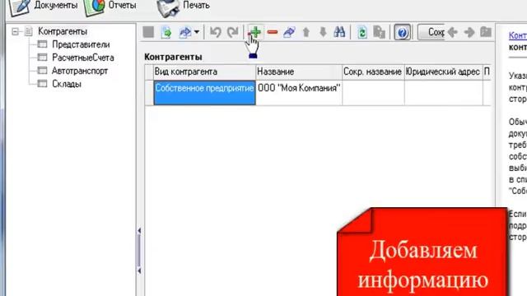The image size is (527, 296).
Task: Move the row up with the up-arrow icon
Action: [305, 32]
